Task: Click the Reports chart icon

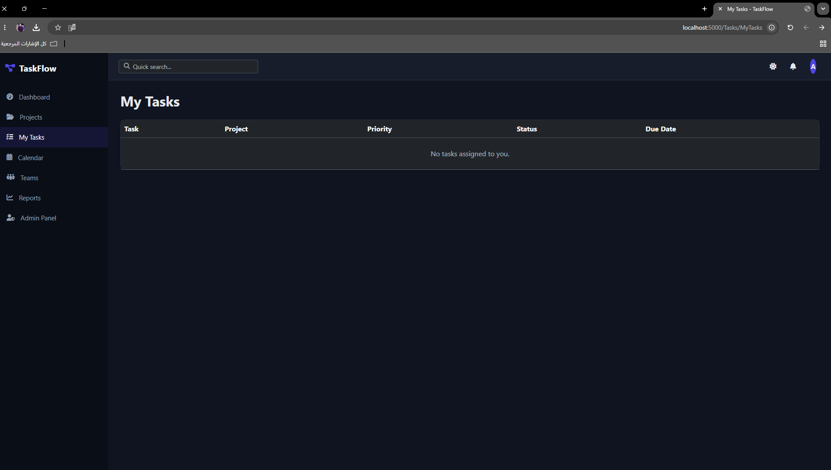Action: (x=10, y=197)
